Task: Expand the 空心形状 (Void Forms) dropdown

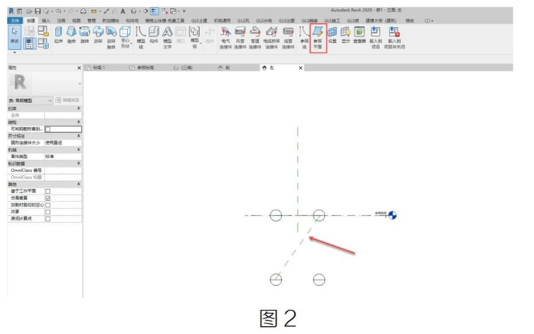Action: [125, 37]
